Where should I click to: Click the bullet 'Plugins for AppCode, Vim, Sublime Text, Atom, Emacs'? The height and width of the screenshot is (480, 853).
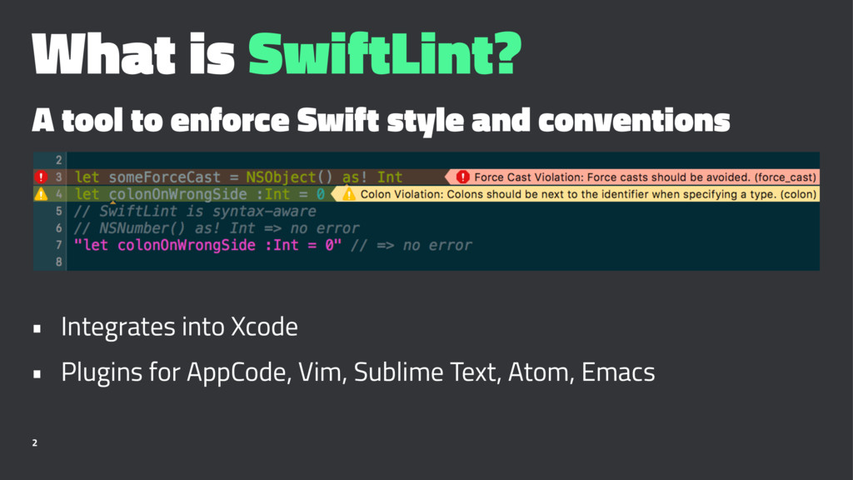[x=358, y=372]
